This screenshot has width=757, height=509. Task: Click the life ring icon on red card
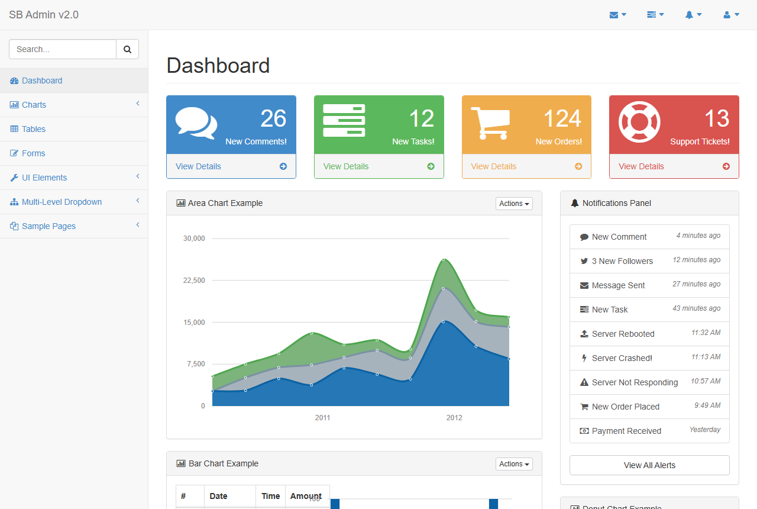click(639, 122)
